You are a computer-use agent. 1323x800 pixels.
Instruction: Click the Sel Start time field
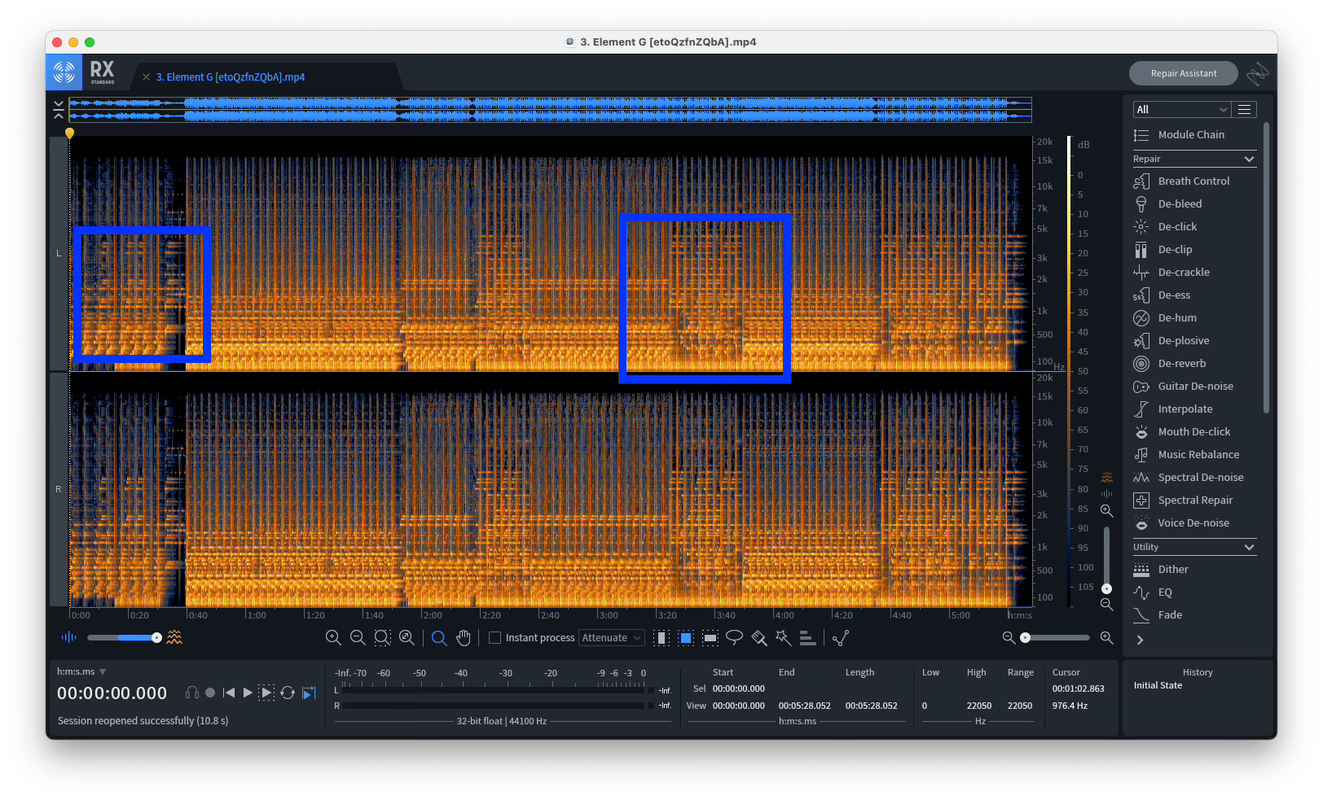[x=738, y=689]
